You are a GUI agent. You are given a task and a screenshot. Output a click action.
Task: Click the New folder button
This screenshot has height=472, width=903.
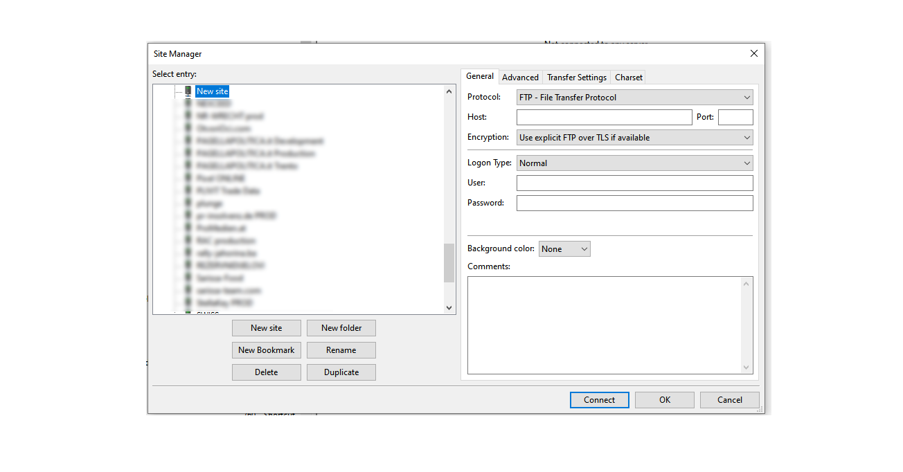pyautogui.click(x=341, y=328)
